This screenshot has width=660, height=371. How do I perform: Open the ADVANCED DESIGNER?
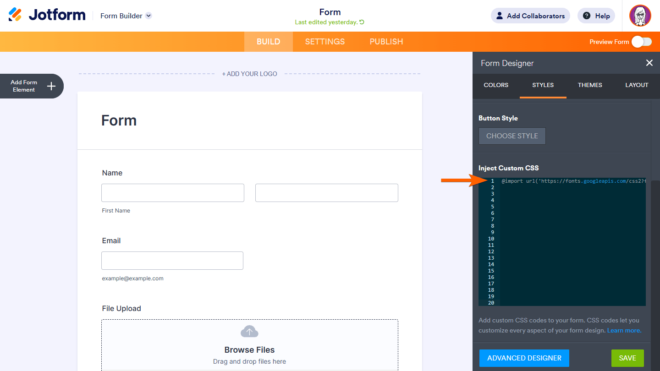524,358
